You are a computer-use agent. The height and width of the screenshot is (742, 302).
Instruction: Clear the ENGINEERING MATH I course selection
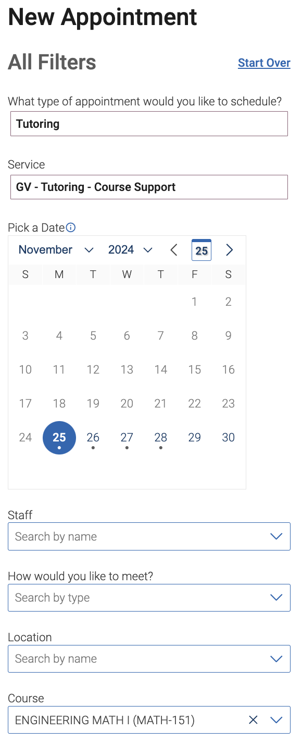pyautogui.click(x=253, y=720)
